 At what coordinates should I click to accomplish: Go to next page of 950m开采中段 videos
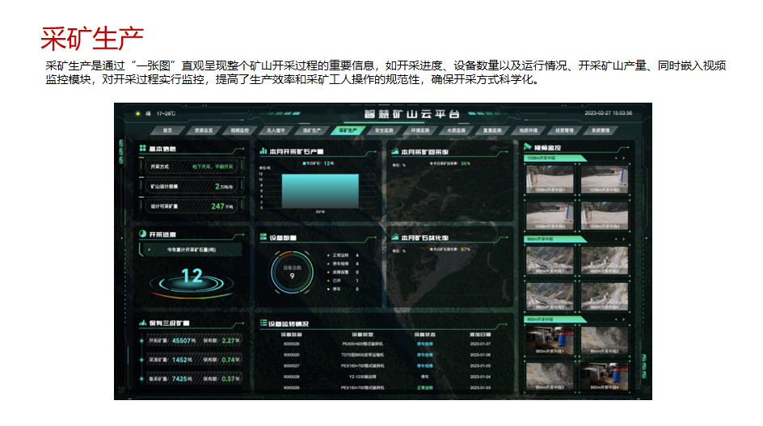click(x=624, y=319)
